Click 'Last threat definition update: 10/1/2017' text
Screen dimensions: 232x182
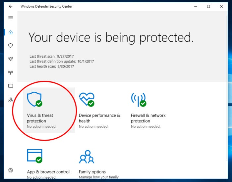[x=62, y=61]
